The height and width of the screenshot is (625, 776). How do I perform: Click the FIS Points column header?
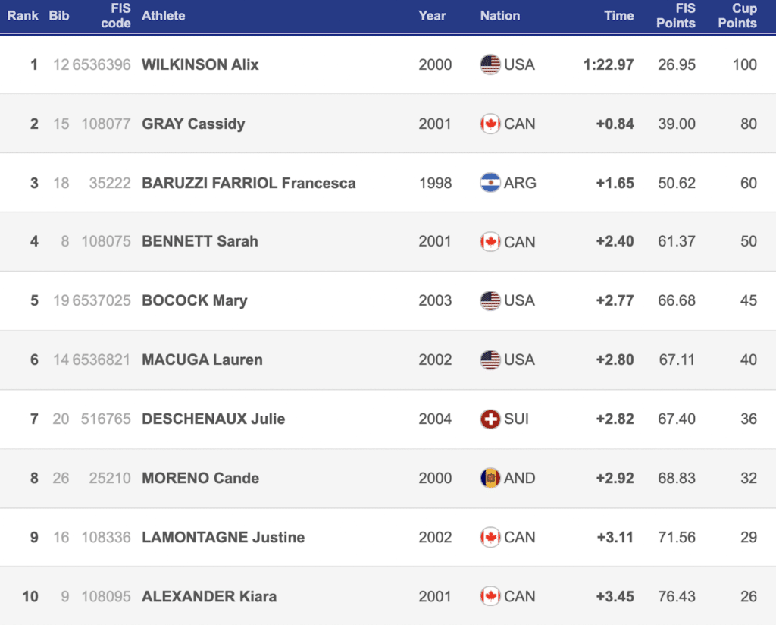coord(675,15)
